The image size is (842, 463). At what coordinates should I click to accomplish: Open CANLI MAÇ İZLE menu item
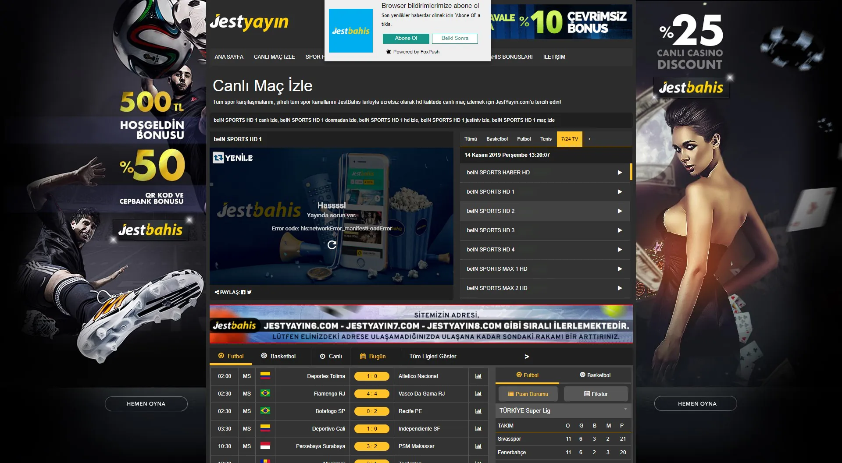[274, 57]
